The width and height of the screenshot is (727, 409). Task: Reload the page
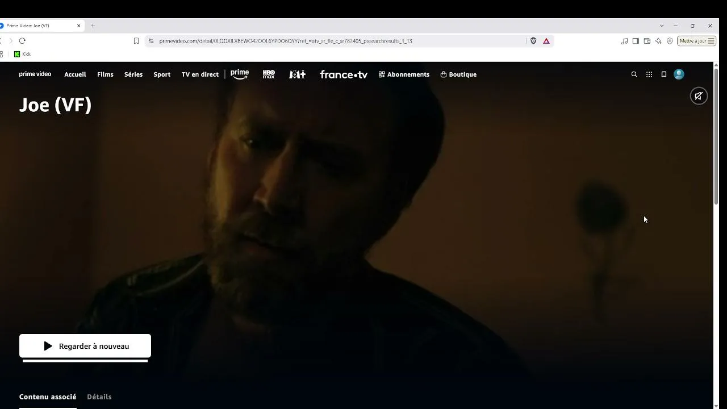coord(22,41)
